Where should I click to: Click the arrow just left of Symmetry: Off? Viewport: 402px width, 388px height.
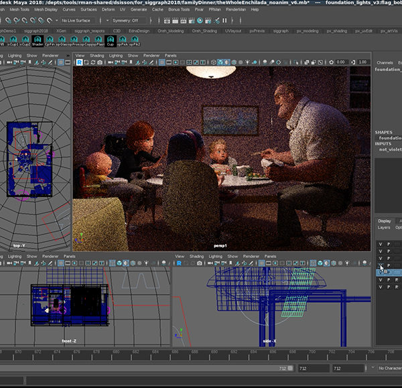click(107, 21)
